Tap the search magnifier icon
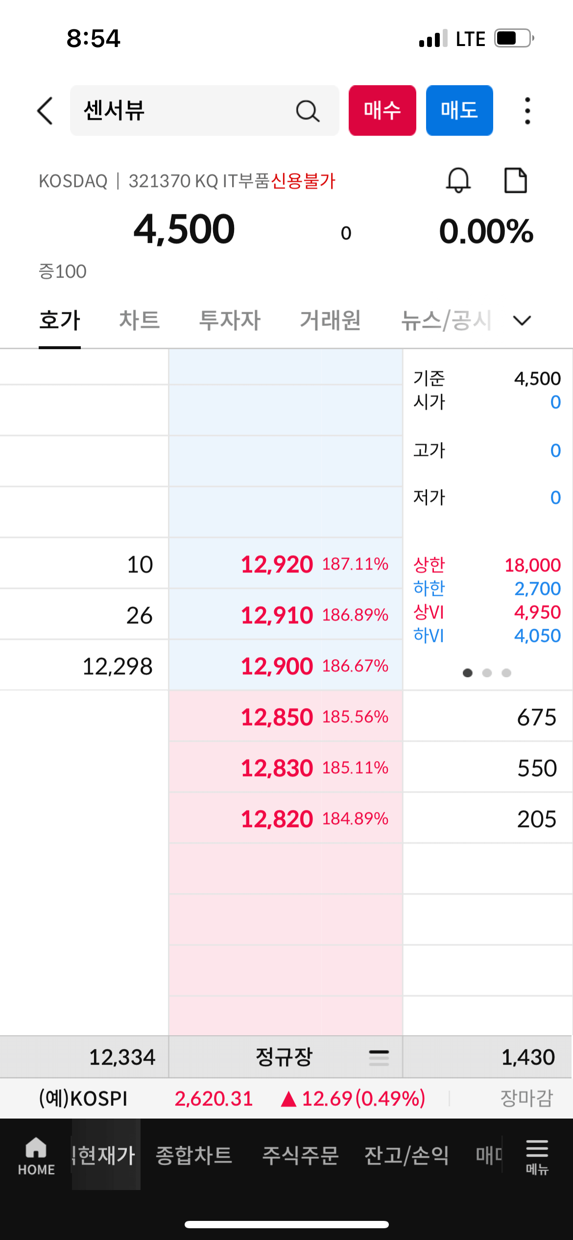Screen dimensions: 573x1240 [x=308, y=111]
